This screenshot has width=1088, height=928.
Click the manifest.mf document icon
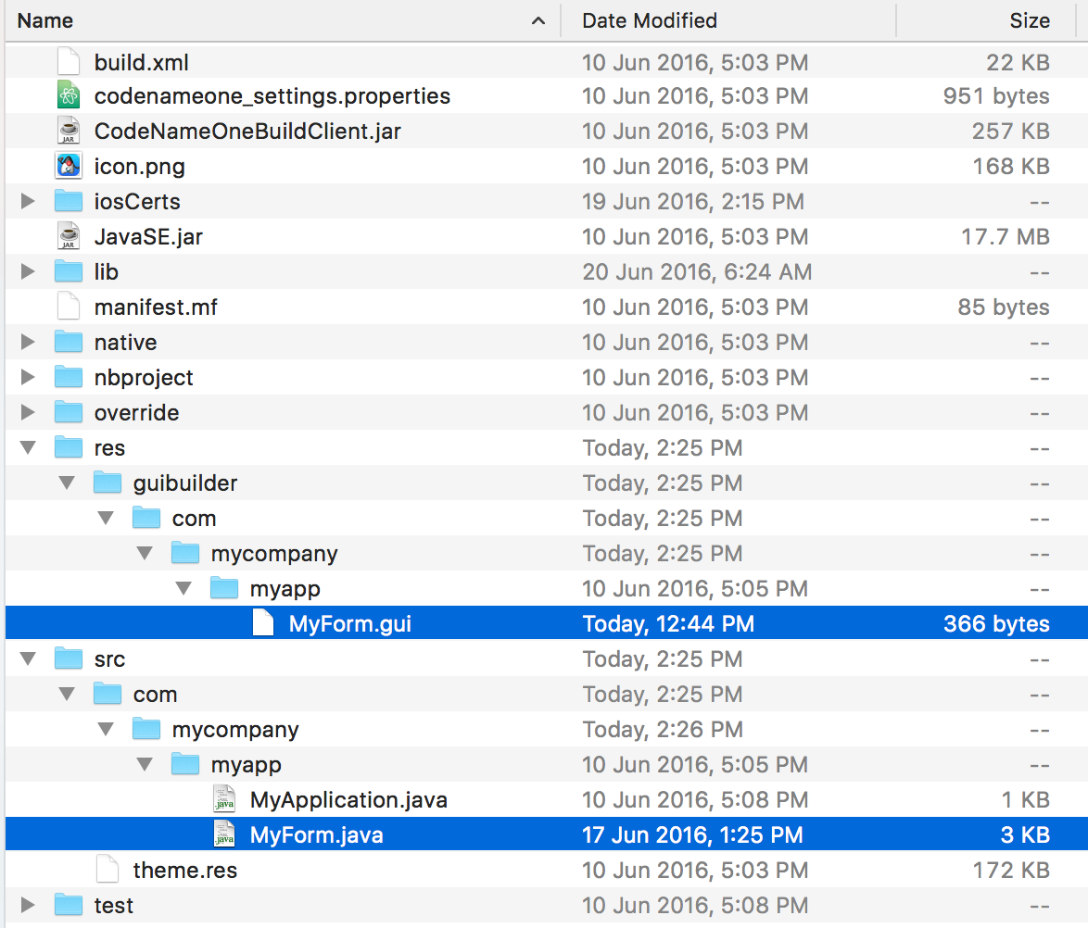(68, 307)
